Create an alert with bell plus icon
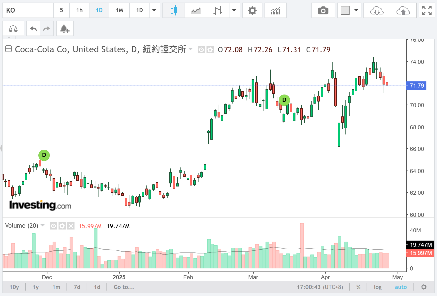The width and height of the screenshot is (438, 297). pyautogui.click(x=65, y=28)
